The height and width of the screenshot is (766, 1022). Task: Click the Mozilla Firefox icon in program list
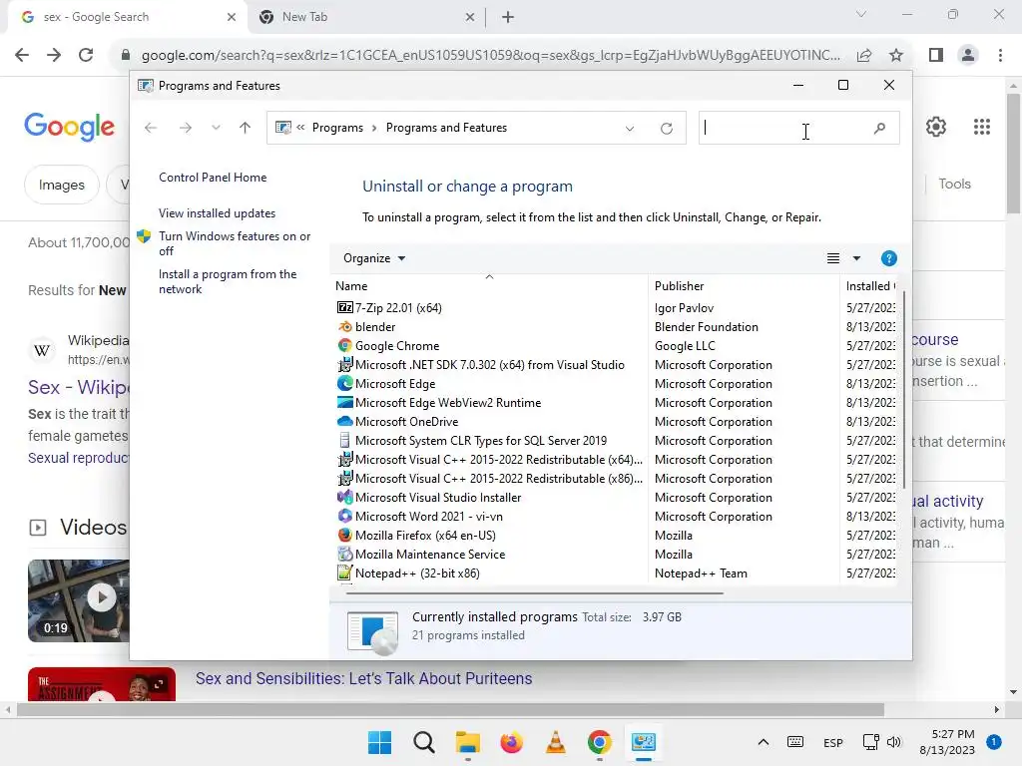(344, 535)
